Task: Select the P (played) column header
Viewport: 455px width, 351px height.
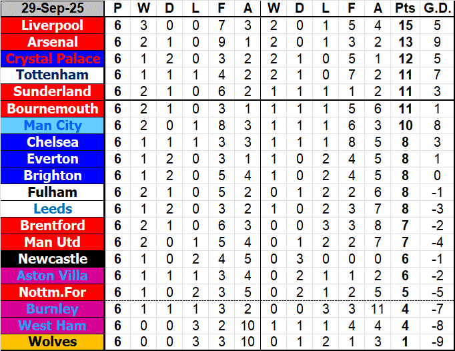Action: pyautogui.click(x=118, y=9)
